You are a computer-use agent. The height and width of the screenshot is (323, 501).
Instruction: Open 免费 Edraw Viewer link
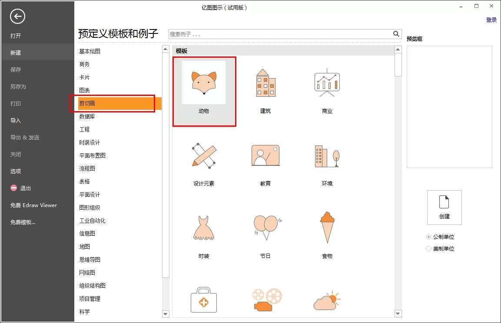33,205
